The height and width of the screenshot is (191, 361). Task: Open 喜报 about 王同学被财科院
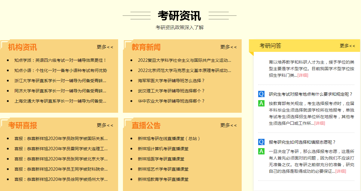[61, 169]
